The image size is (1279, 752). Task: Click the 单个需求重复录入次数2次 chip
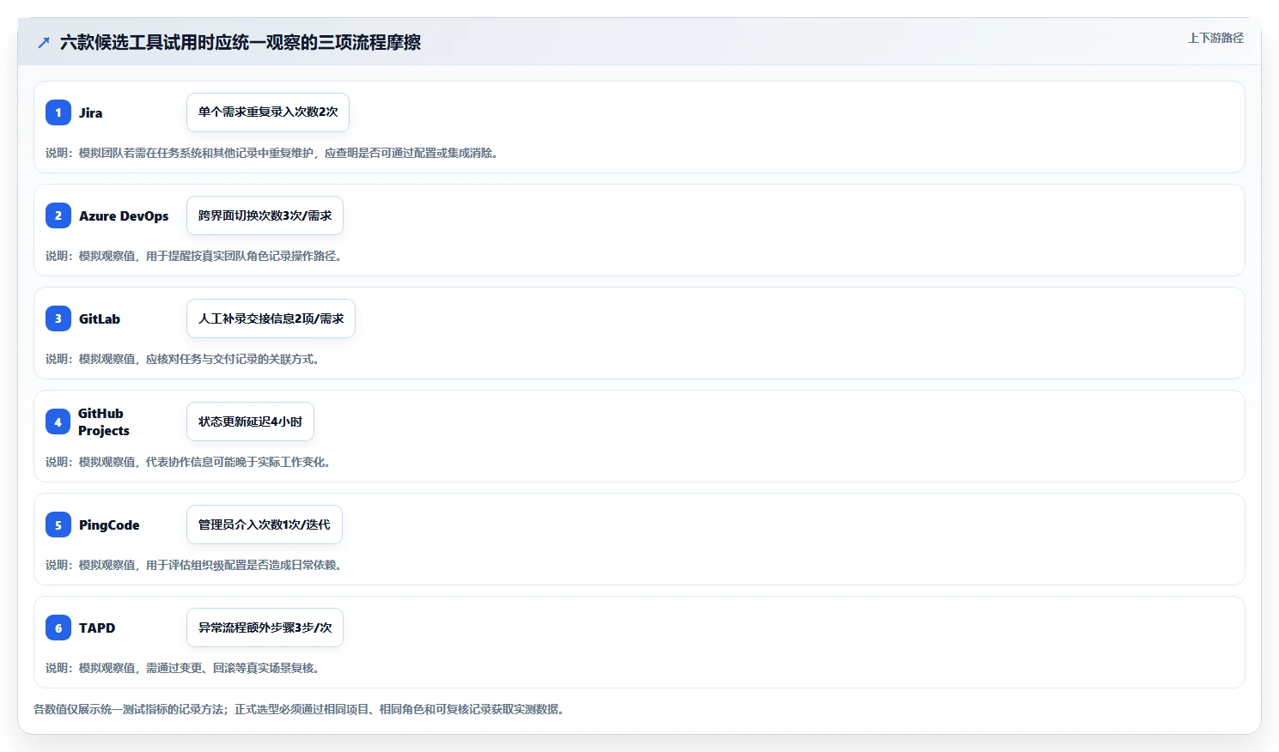click(268, 112)
